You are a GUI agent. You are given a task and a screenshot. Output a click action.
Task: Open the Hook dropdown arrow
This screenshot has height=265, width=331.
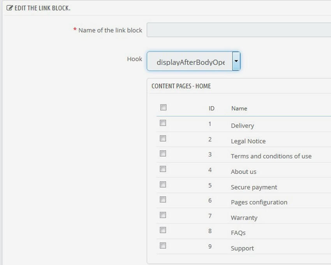click(236, 61)
